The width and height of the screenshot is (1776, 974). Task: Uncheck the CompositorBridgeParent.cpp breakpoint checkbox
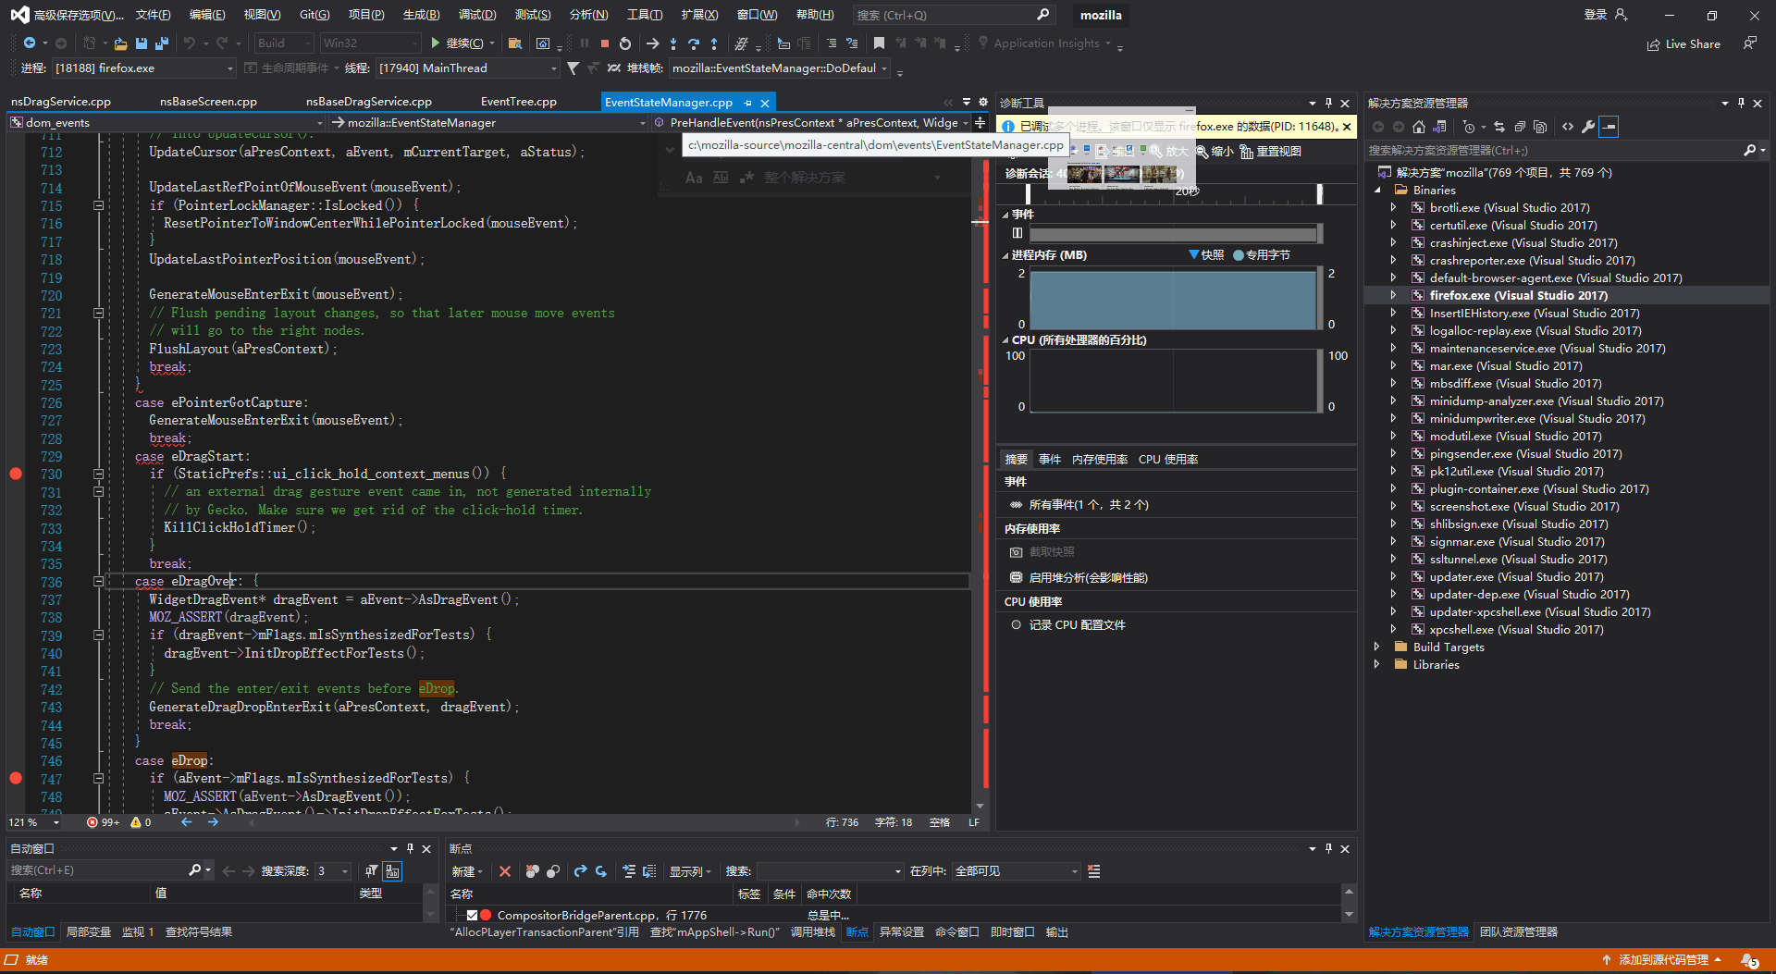472,915
